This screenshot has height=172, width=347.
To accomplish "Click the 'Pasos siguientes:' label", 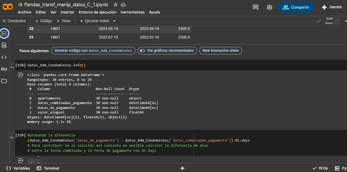I will tap(34, 51).
